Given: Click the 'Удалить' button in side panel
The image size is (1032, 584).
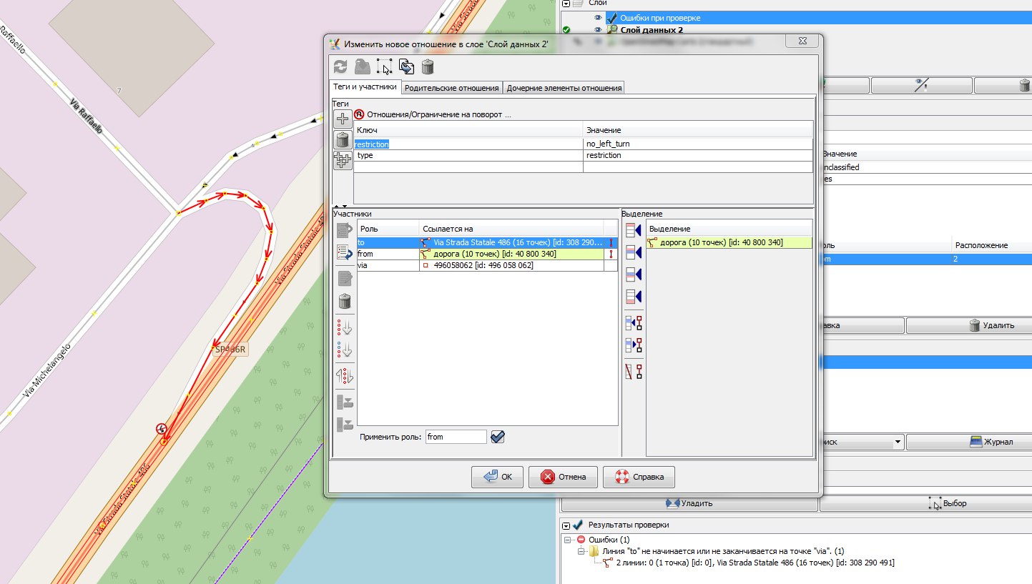Looking at the screenshot, I should click(x=969, y=325).
